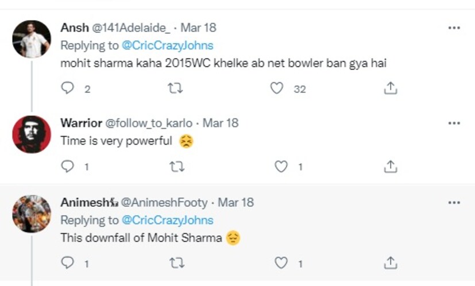This screenshot has height=286, width=475.
Task: Open the @follow_to_karlo profile handle
Action: 148,123
